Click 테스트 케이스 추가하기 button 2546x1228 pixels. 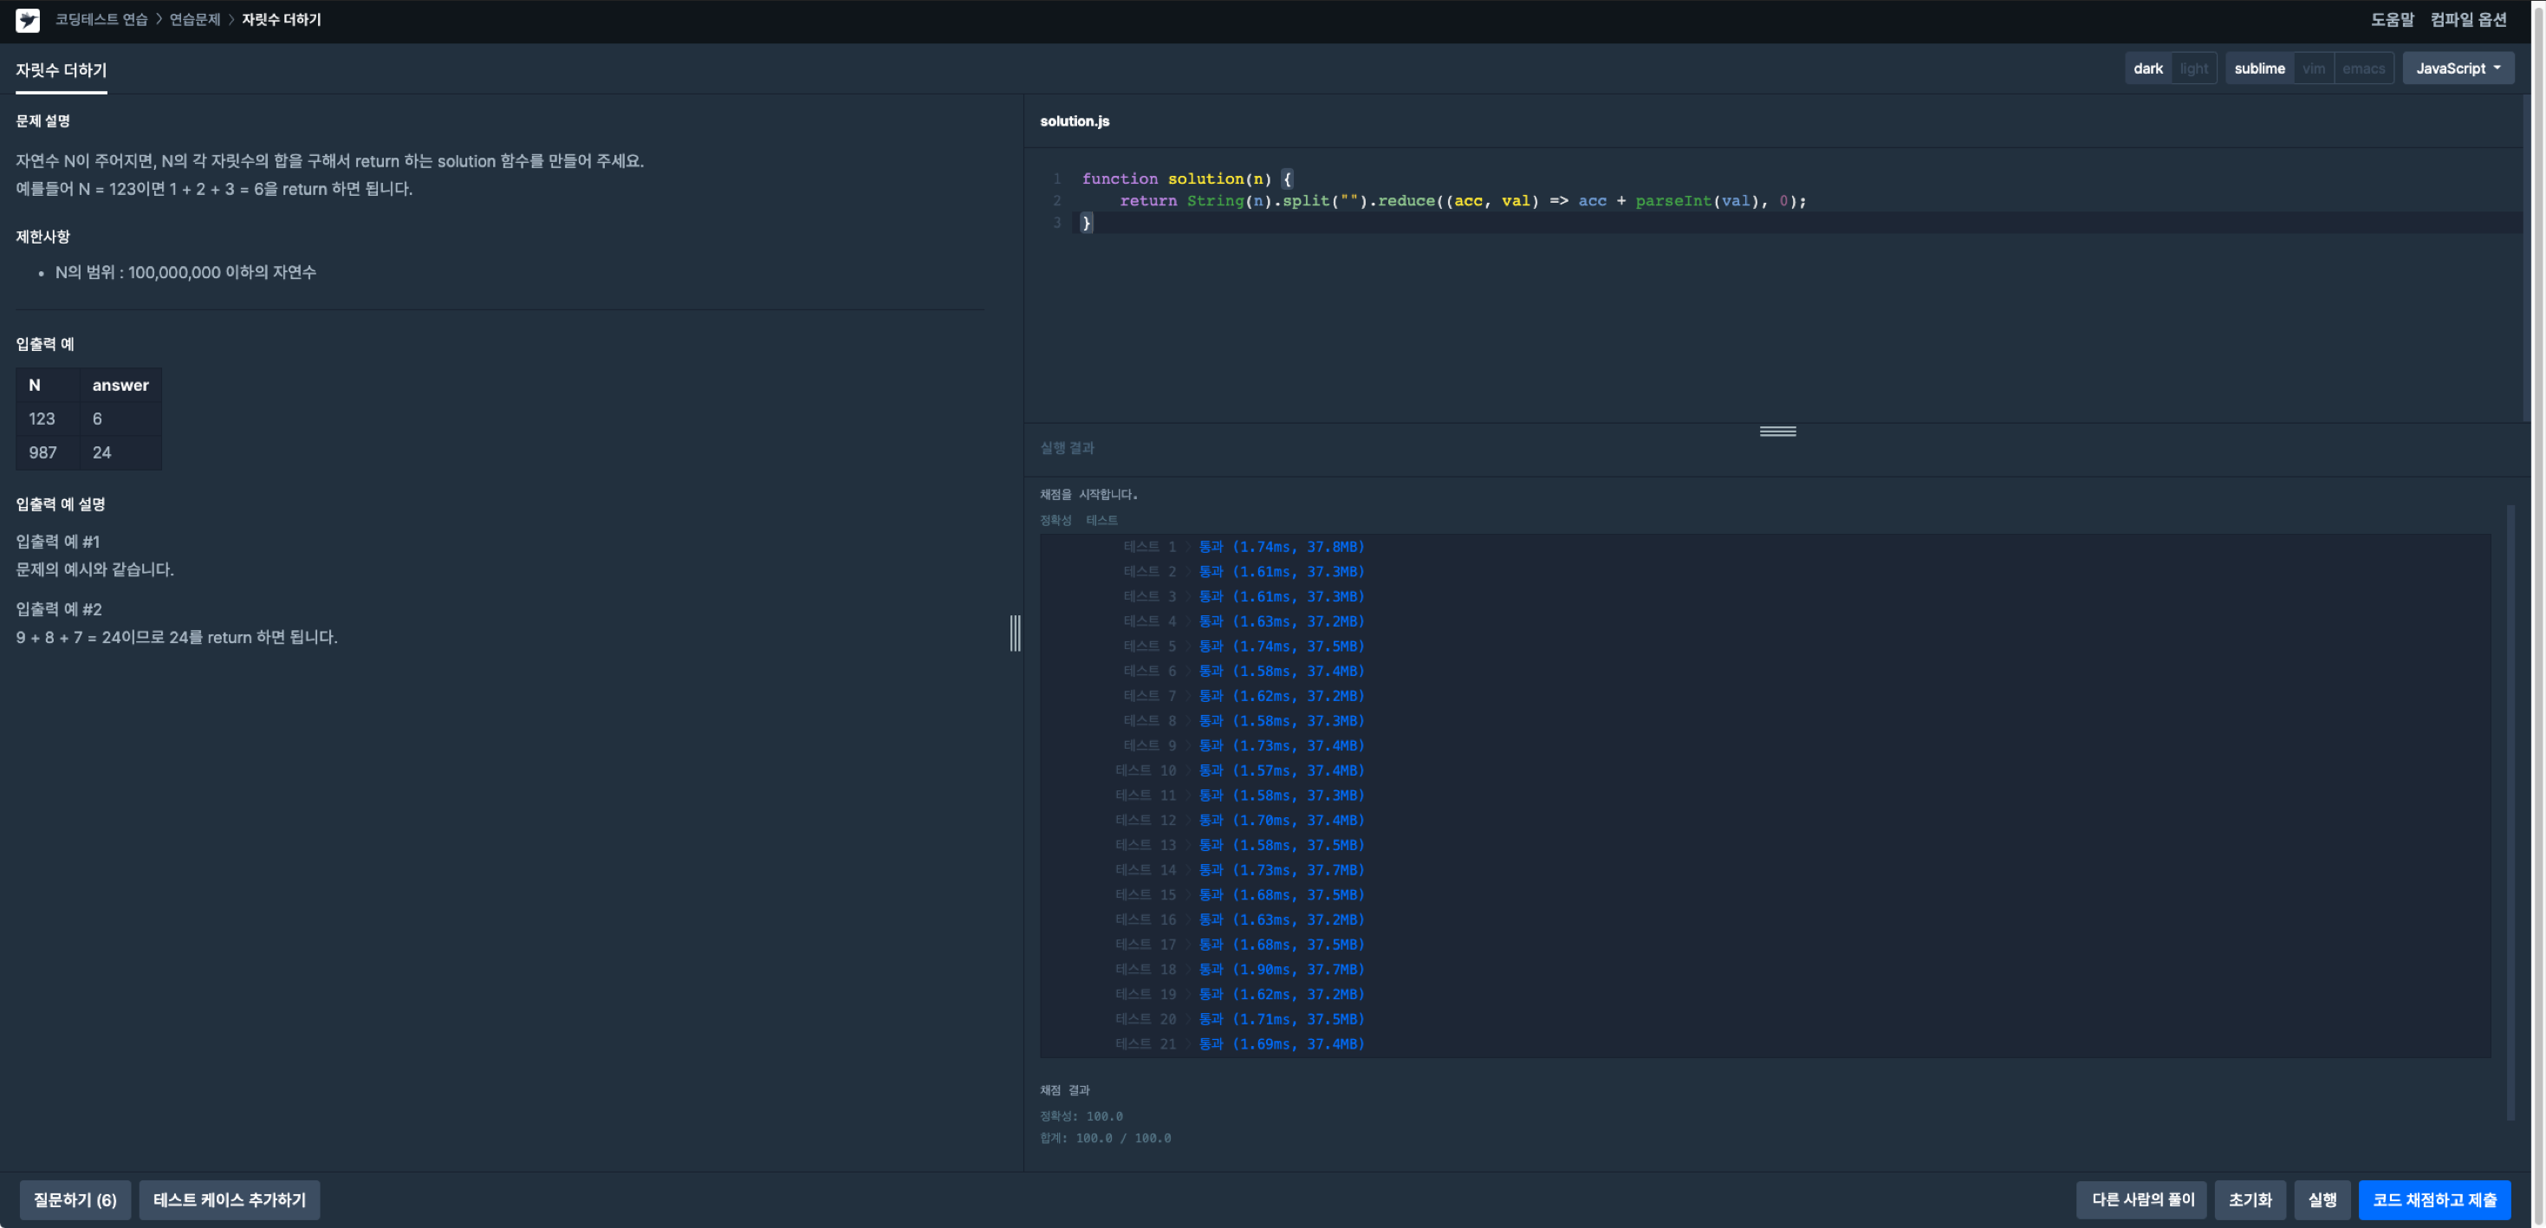point(230,1199)
